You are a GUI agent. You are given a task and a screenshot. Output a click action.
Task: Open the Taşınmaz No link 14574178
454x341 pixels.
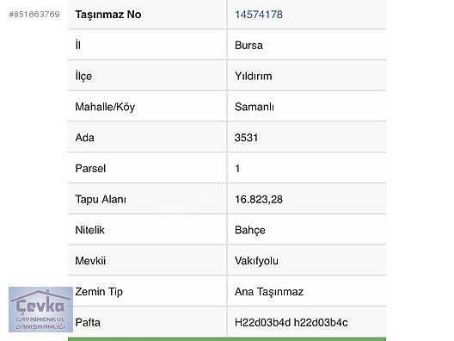pyautogui.click(x=259, y=15)
